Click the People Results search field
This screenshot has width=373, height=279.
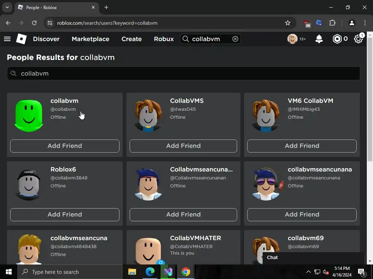(x=184, y=73)
